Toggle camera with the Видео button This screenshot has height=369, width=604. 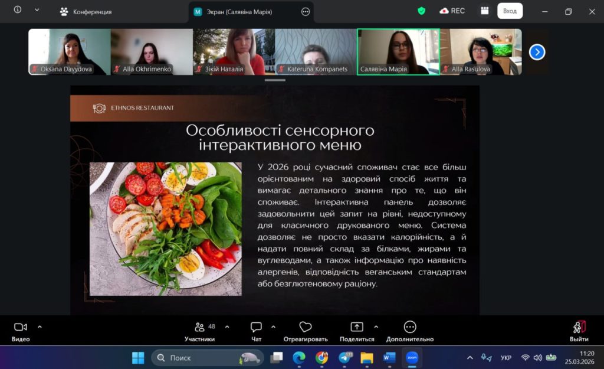[x=21, y=328]
